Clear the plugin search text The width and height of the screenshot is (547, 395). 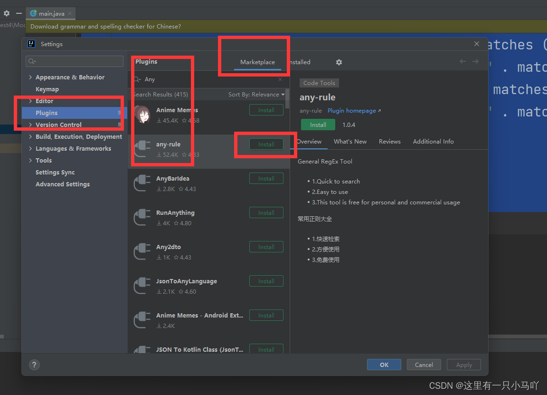(280, 79)
